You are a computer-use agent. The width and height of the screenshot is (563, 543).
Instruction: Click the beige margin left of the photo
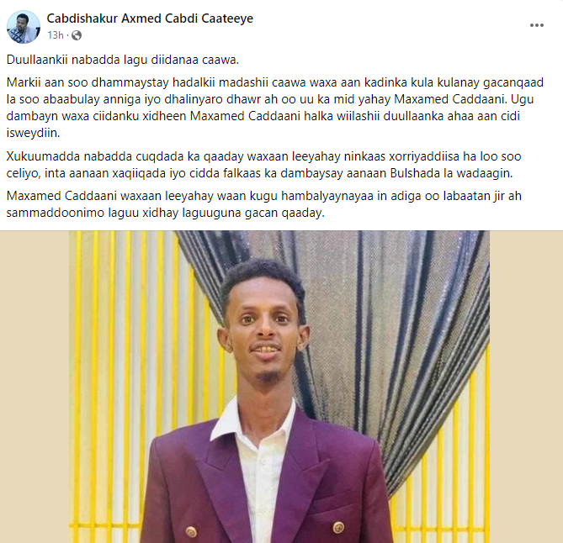pyautogui.click(x=35, y=387)
